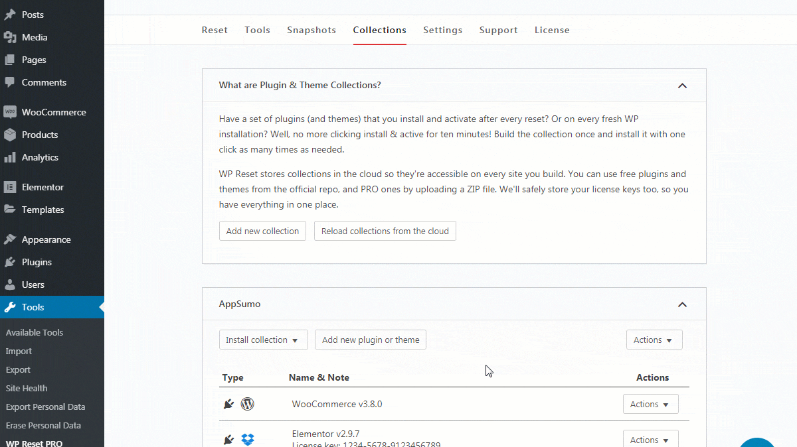Click Add new collection
Viewport: 797px width, 447px height.
(x=262, y=231)
